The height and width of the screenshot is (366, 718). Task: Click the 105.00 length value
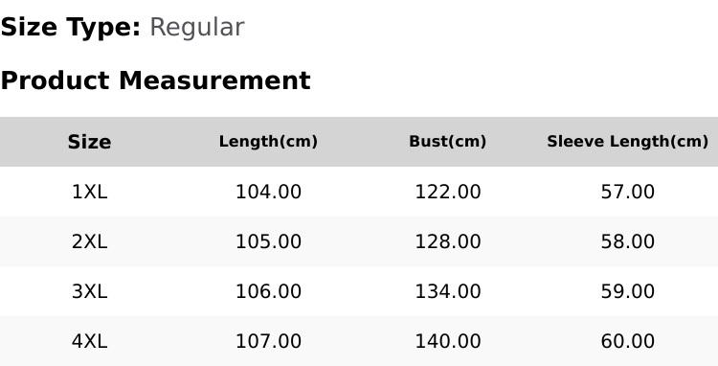(x=268, y=241)
